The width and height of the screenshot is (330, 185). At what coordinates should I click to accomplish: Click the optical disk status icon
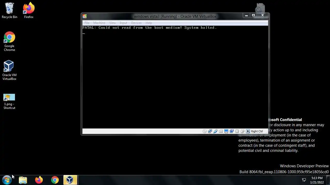point(204,131)
